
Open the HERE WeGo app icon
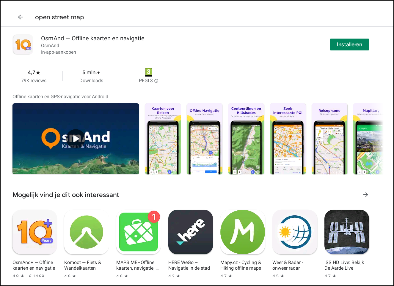(x=191, y=232)
